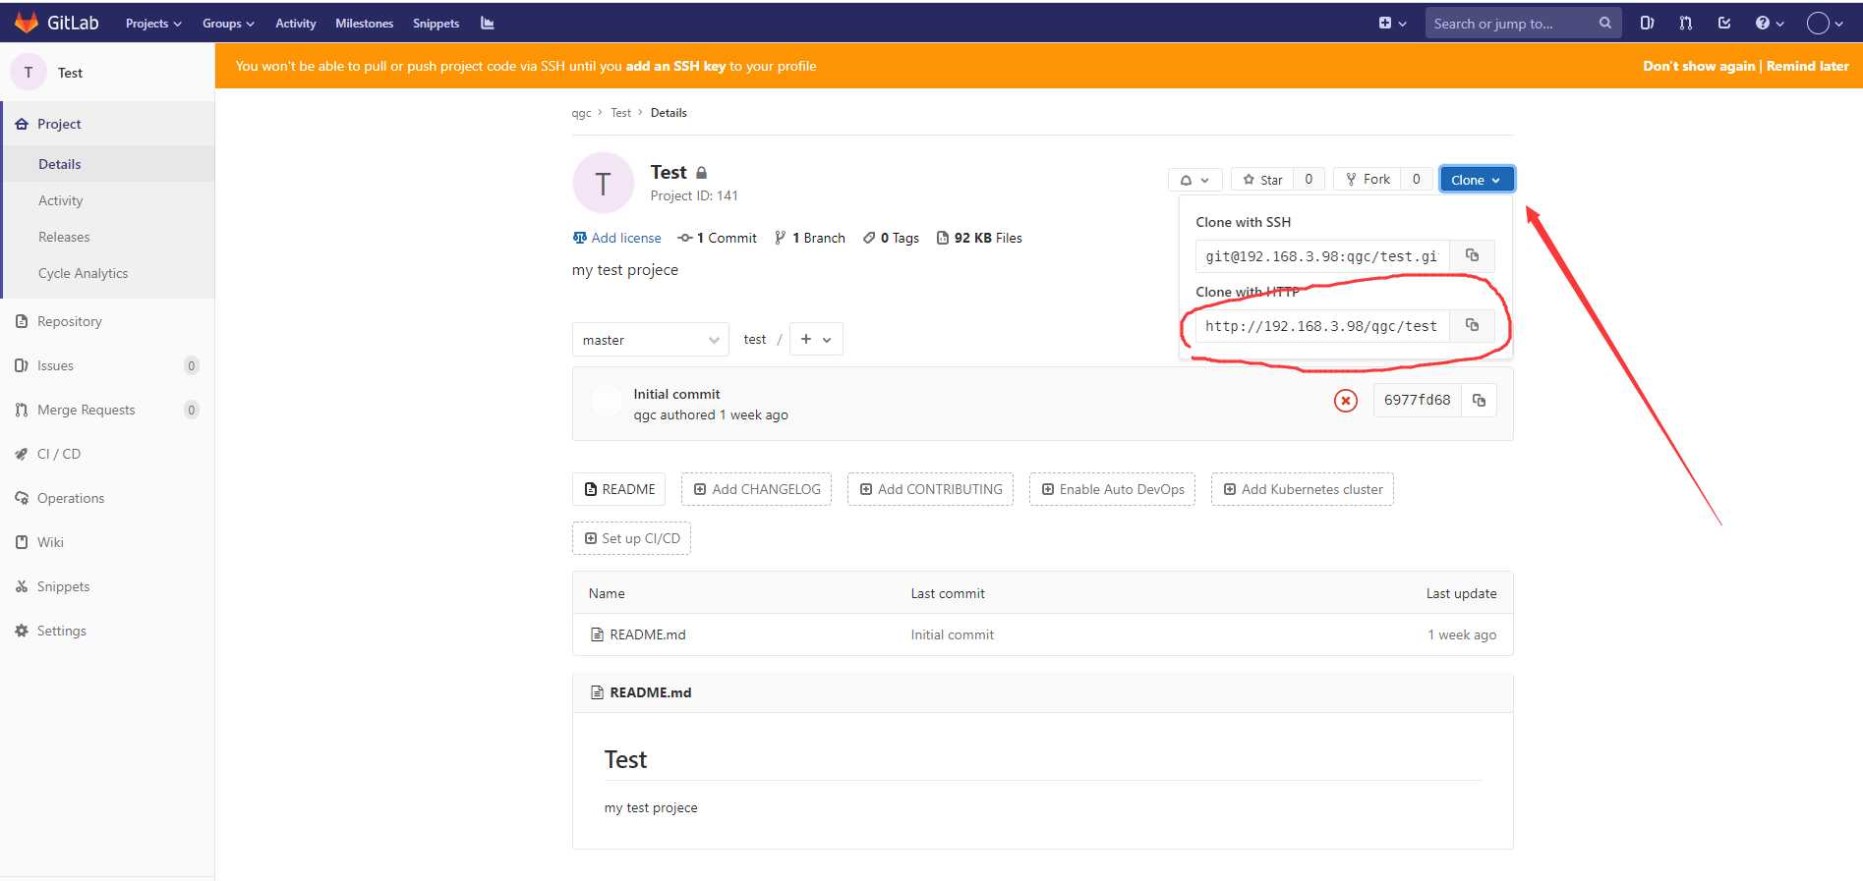The height and width of the screenshot is (881, 1863).
Task: Select the HTTP clone URL field
Action: [x=1322, y=325]
